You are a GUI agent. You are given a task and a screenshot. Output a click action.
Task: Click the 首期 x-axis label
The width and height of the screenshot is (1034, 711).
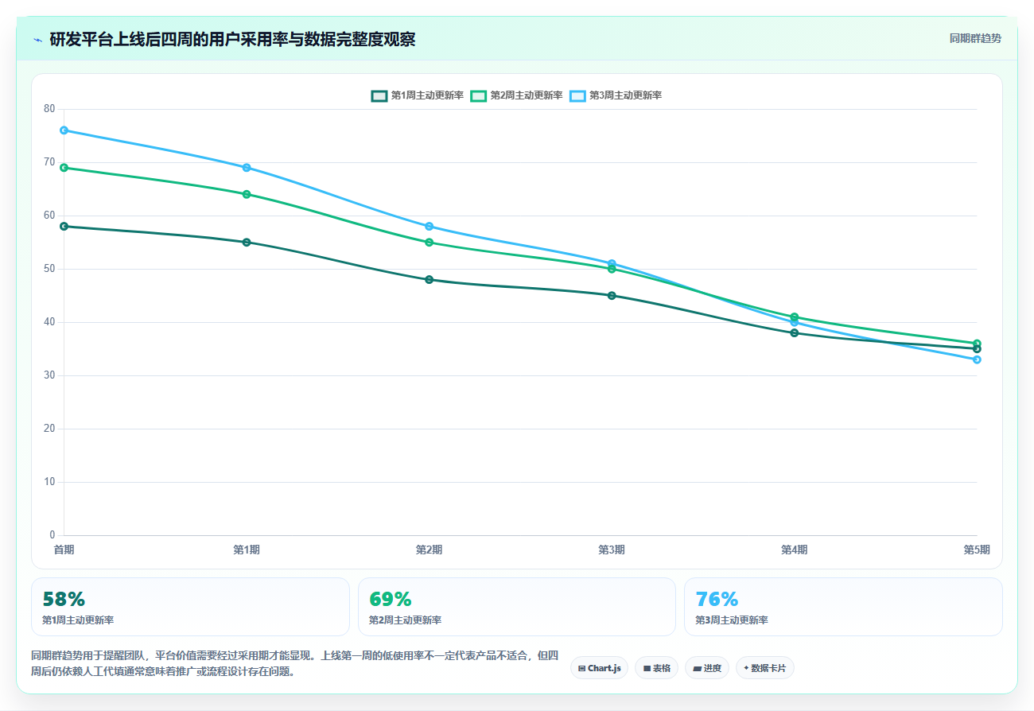(64, 550)
